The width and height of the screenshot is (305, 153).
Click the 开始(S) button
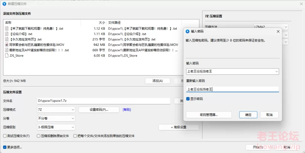[258, 147]
